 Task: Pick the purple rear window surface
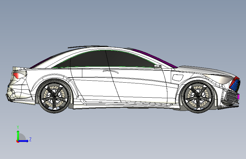tap(41, 63)
